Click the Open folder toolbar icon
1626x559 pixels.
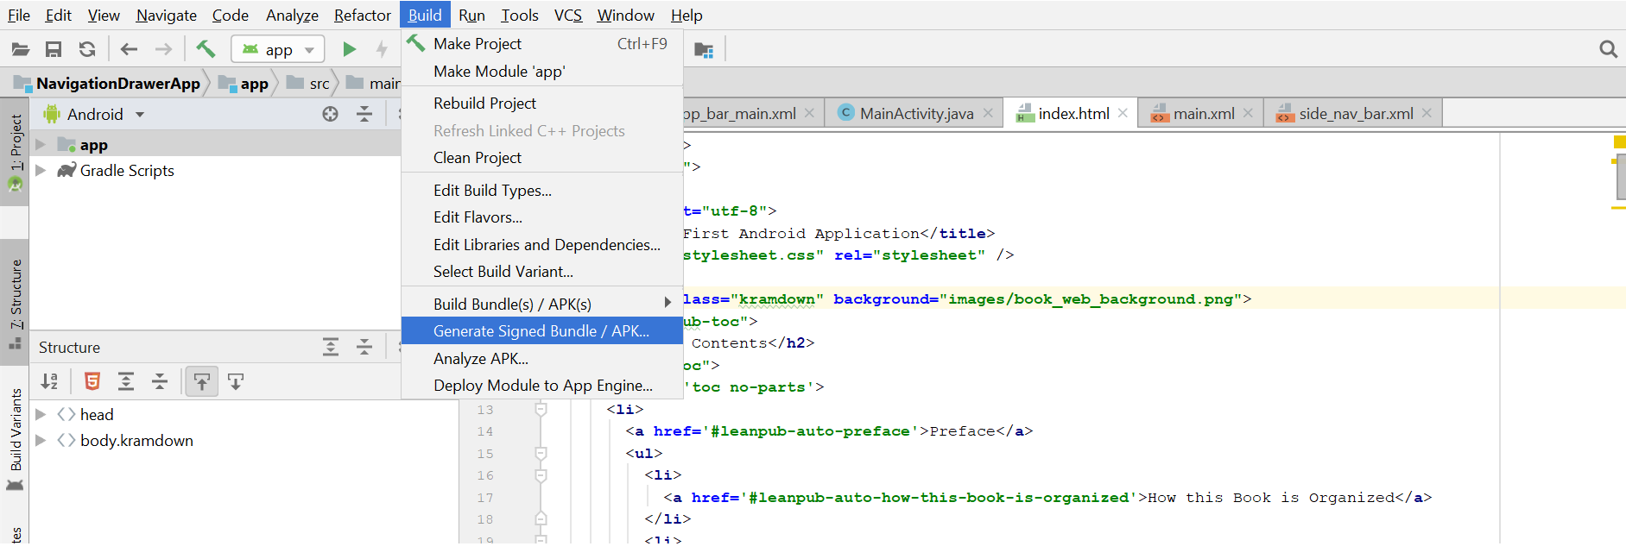20,49
